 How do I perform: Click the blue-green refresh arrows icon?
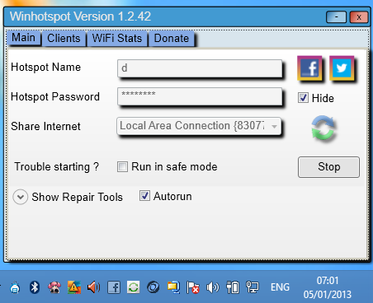click(323, 128)
